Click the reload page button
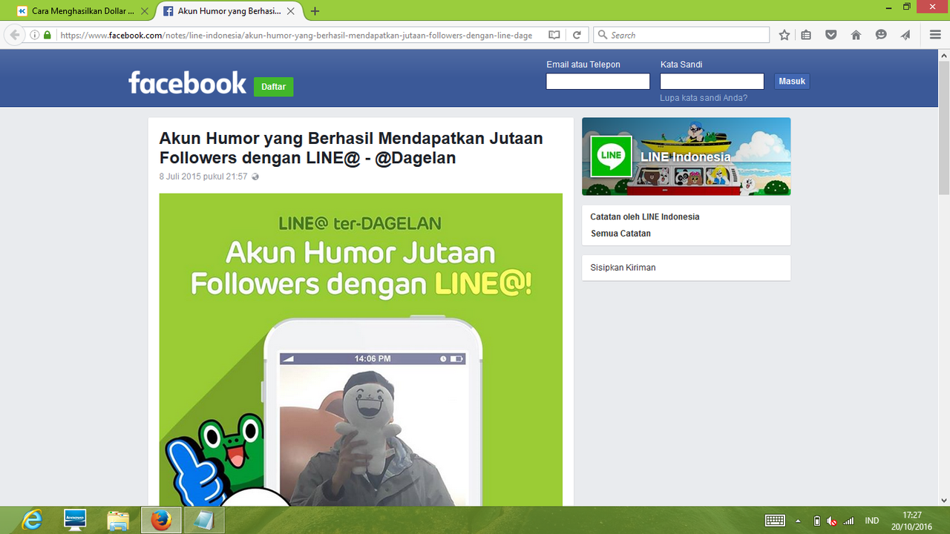Viewport: 950px width, 534px height. [576, 35]
